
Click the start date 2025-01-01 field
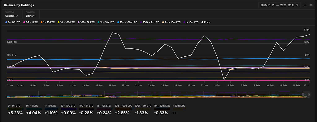point(267,5)
